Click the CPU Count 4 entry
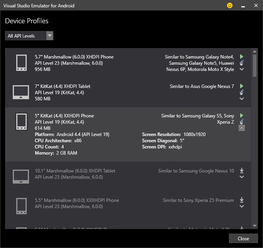The width and height of the screenshot is (263, 248). coord(50,147)
